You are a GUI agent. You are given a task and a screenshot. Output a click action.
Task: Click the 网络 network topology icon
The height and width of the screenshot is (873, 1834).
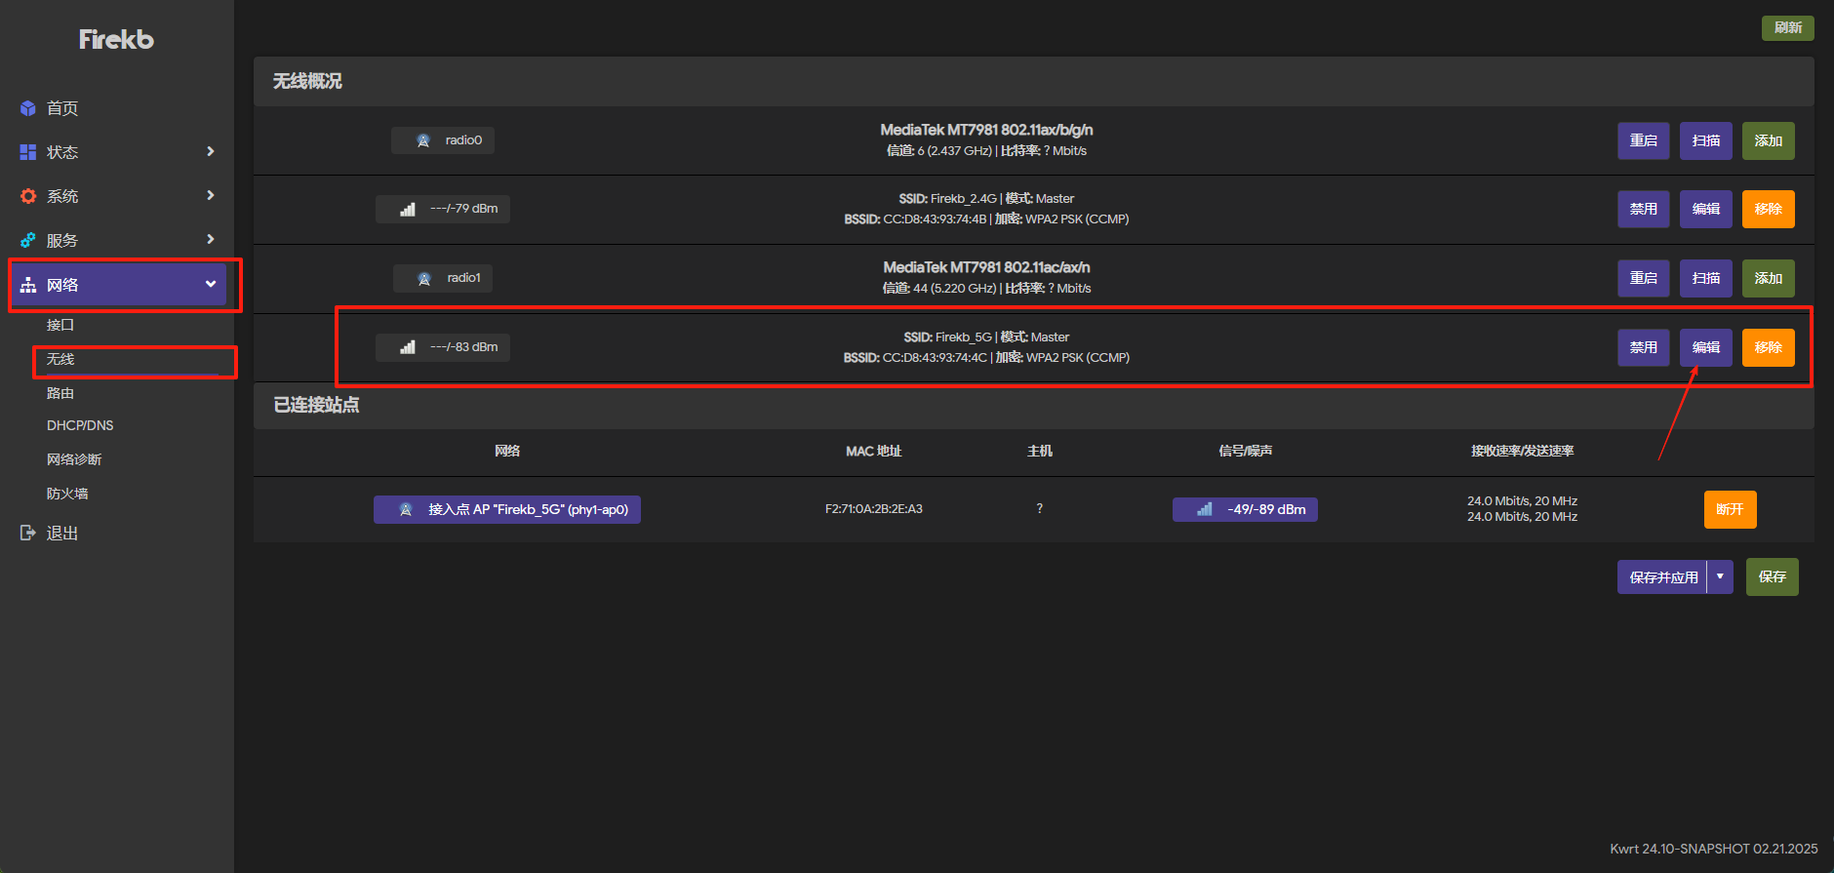28,285
